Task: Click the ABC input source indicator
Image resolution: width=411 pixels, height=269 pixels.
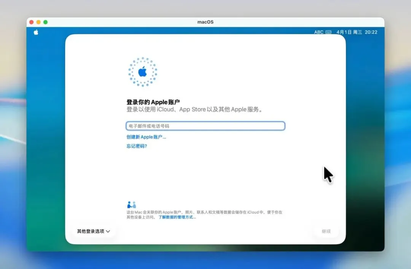Action: 319,32
